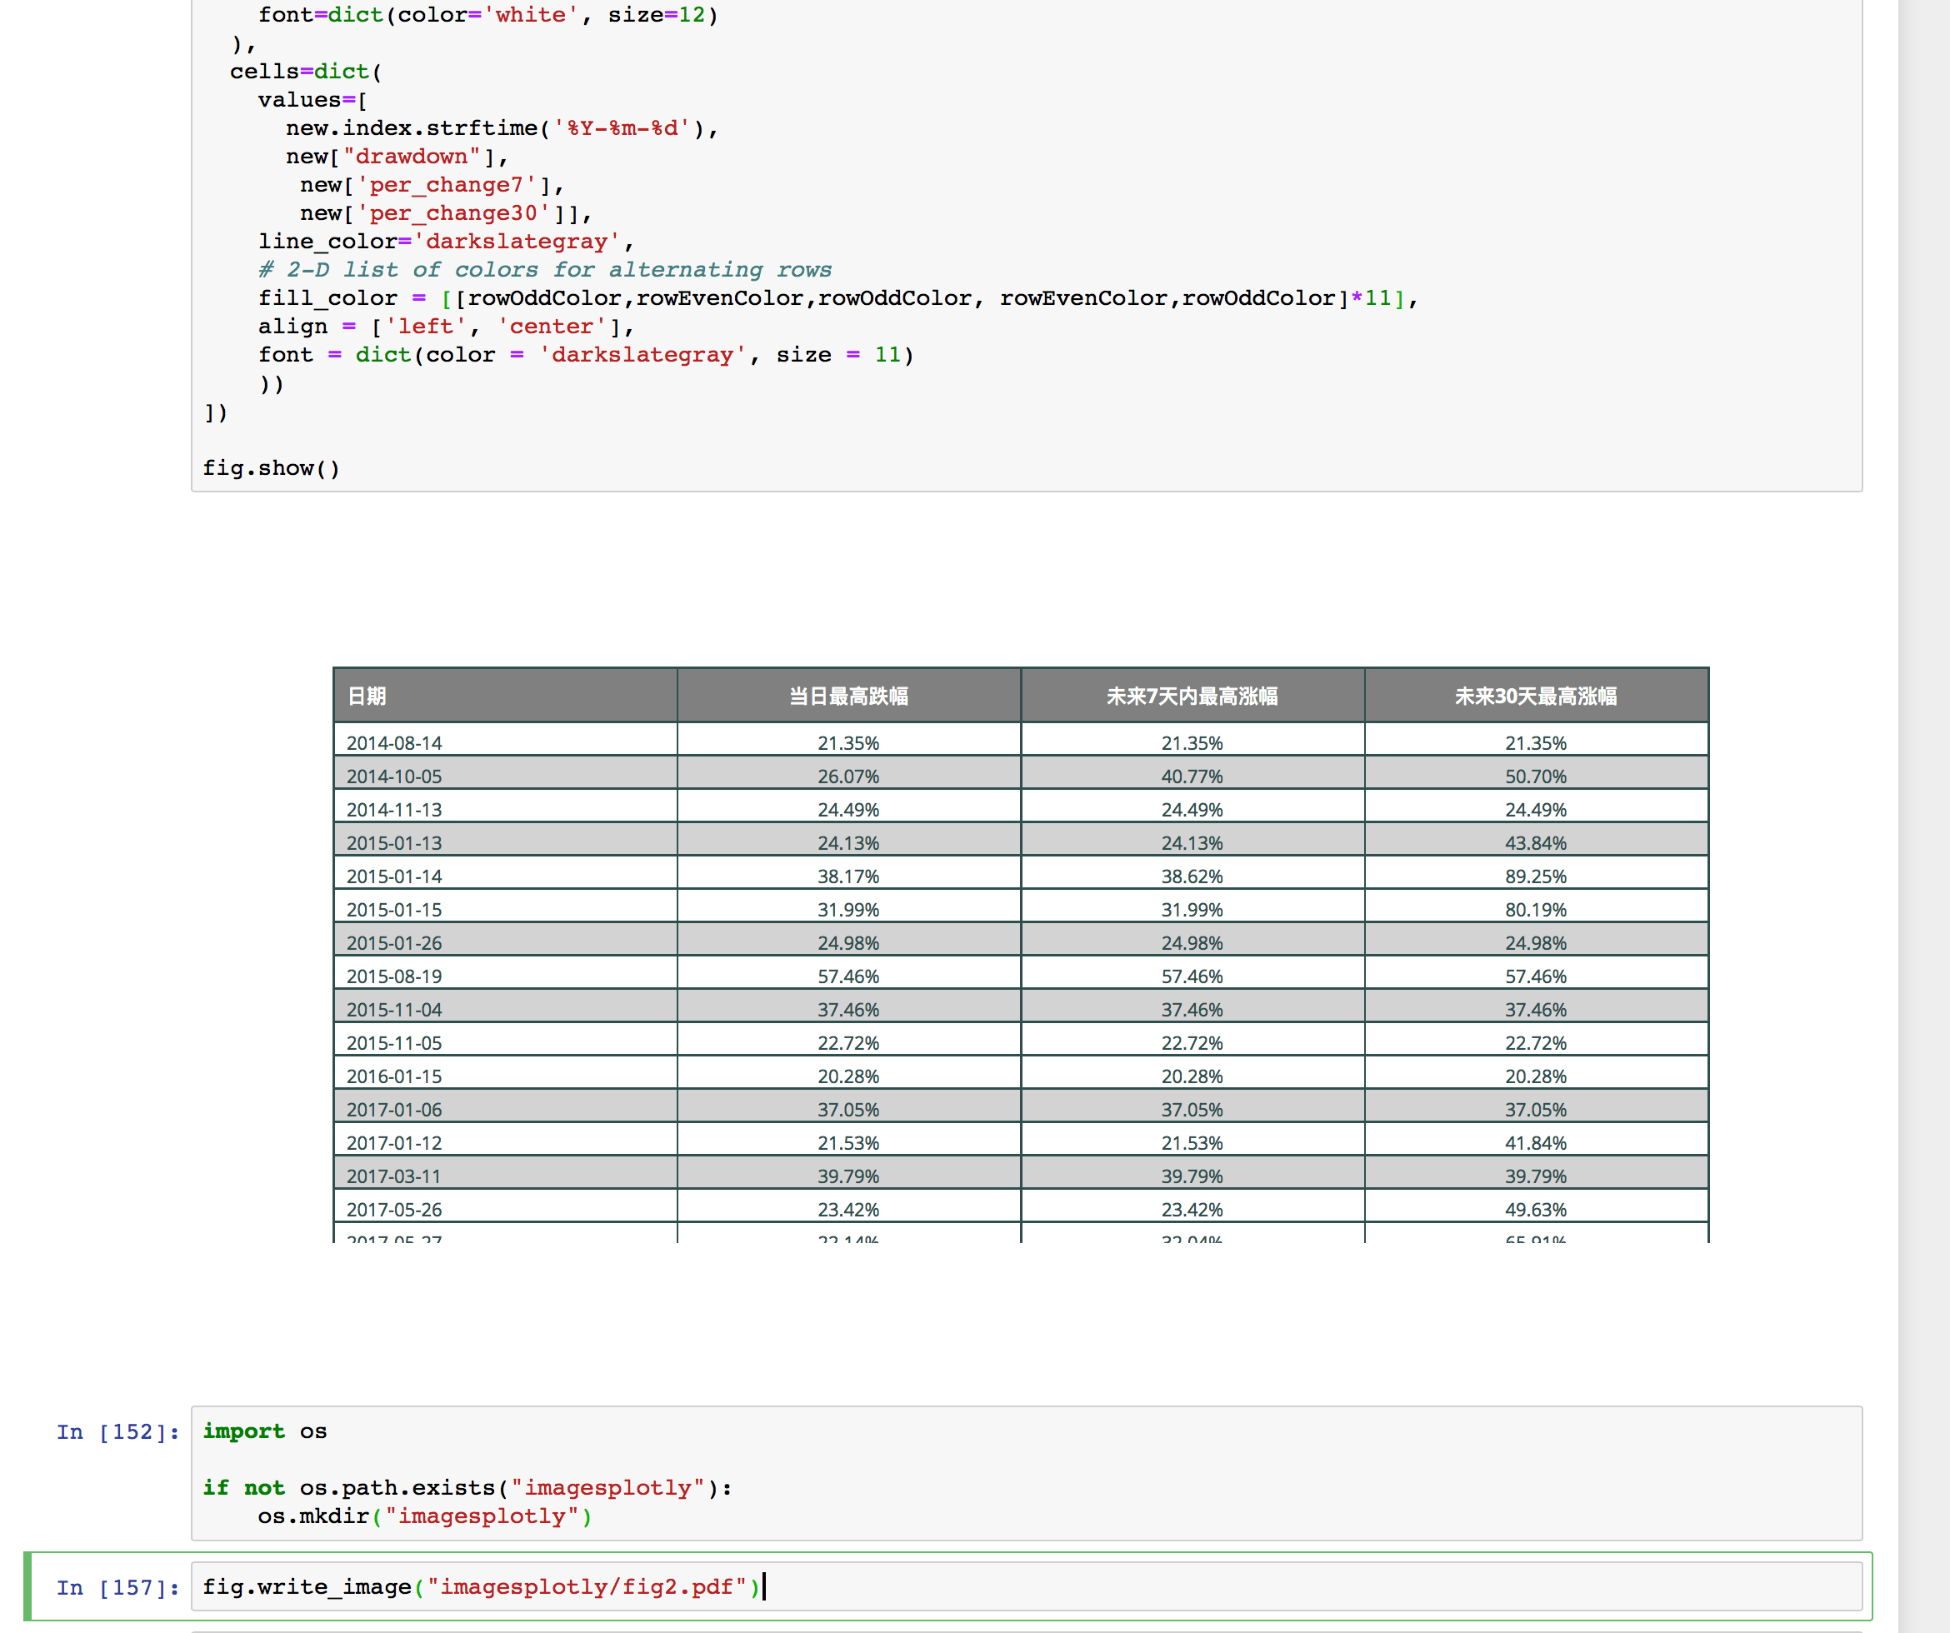Click the fill_color code line
Viewport: 1950px width, 1633px height.
tap(836, 298)
